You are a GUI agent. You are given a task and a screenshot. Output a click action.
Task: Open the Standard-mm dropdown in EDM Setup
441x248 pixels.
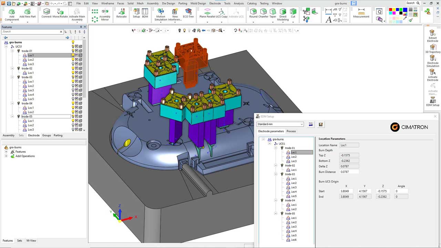coord(280,124)
